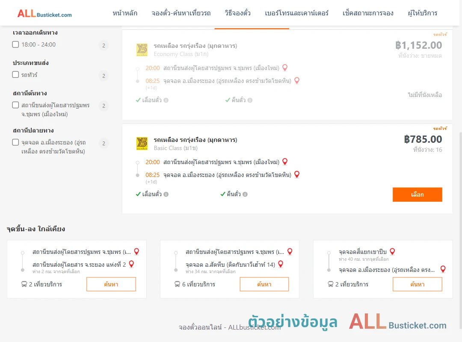
Task: Click the count badge beside รถทัวร์ filter
Action: pyautogui.click(x=104, y=76)
